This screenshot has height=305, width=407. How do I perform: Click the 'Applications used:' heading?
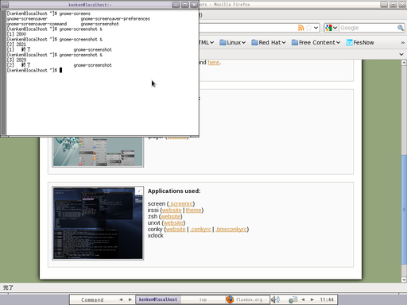(174, 191)
